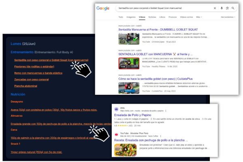Image resolution: width=243 pixels, height=162 pixels.
Task: Open 'Cómo se hace la sentadilla goblet' CuídatePlus result
Action: [x=156, y=79]
